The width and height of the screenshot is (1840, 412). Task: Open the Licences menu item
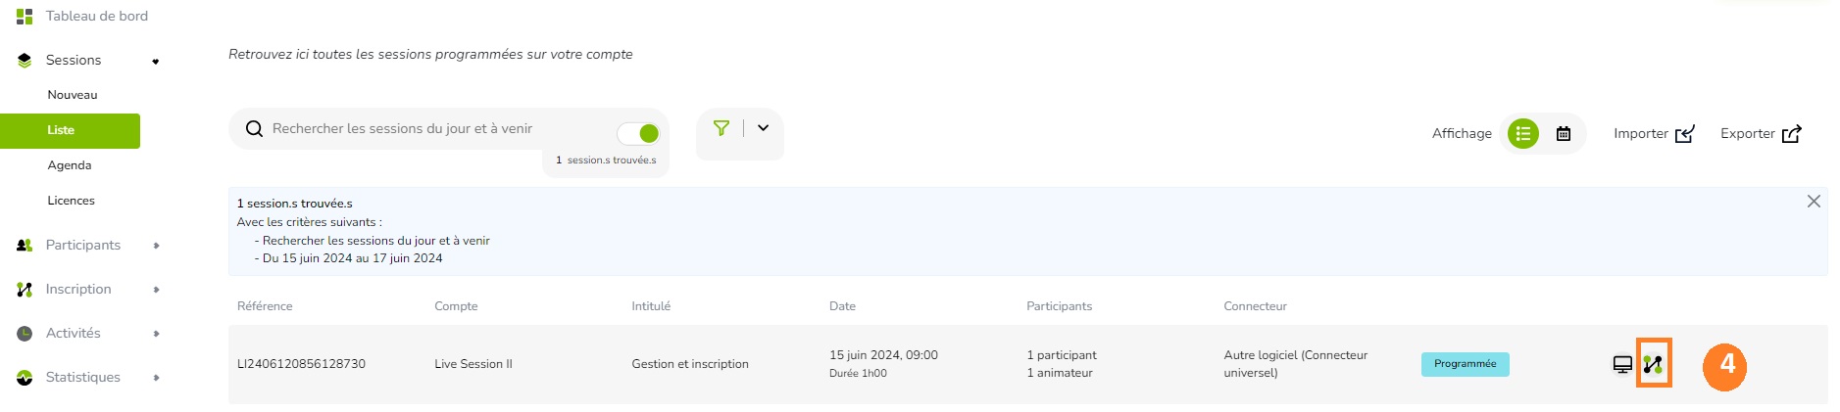click(x=72, y=201)
